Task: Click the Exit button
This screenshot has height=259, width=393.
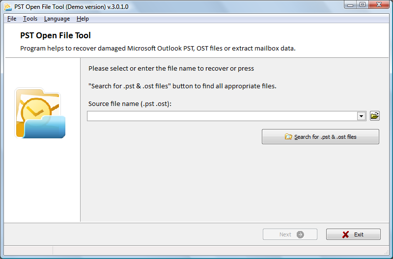Action: point(353,234)
